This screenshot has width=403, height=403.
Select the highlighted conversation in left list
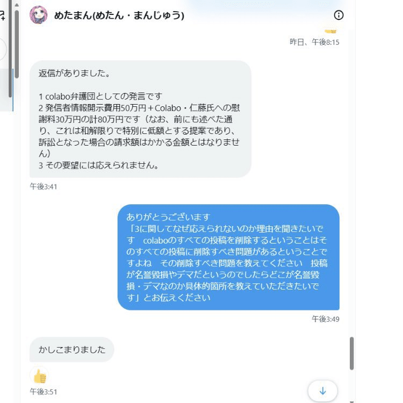[7, 90]
